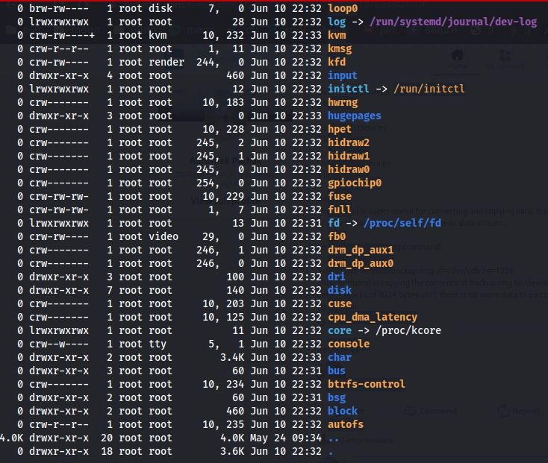
Task: Click the char directory name
Action: pos(340,358)
